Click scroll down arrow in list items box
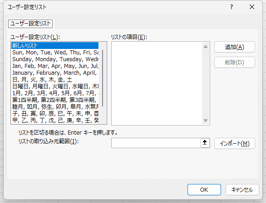This screenshot has height=203, width=266. (x=206, y=121)
